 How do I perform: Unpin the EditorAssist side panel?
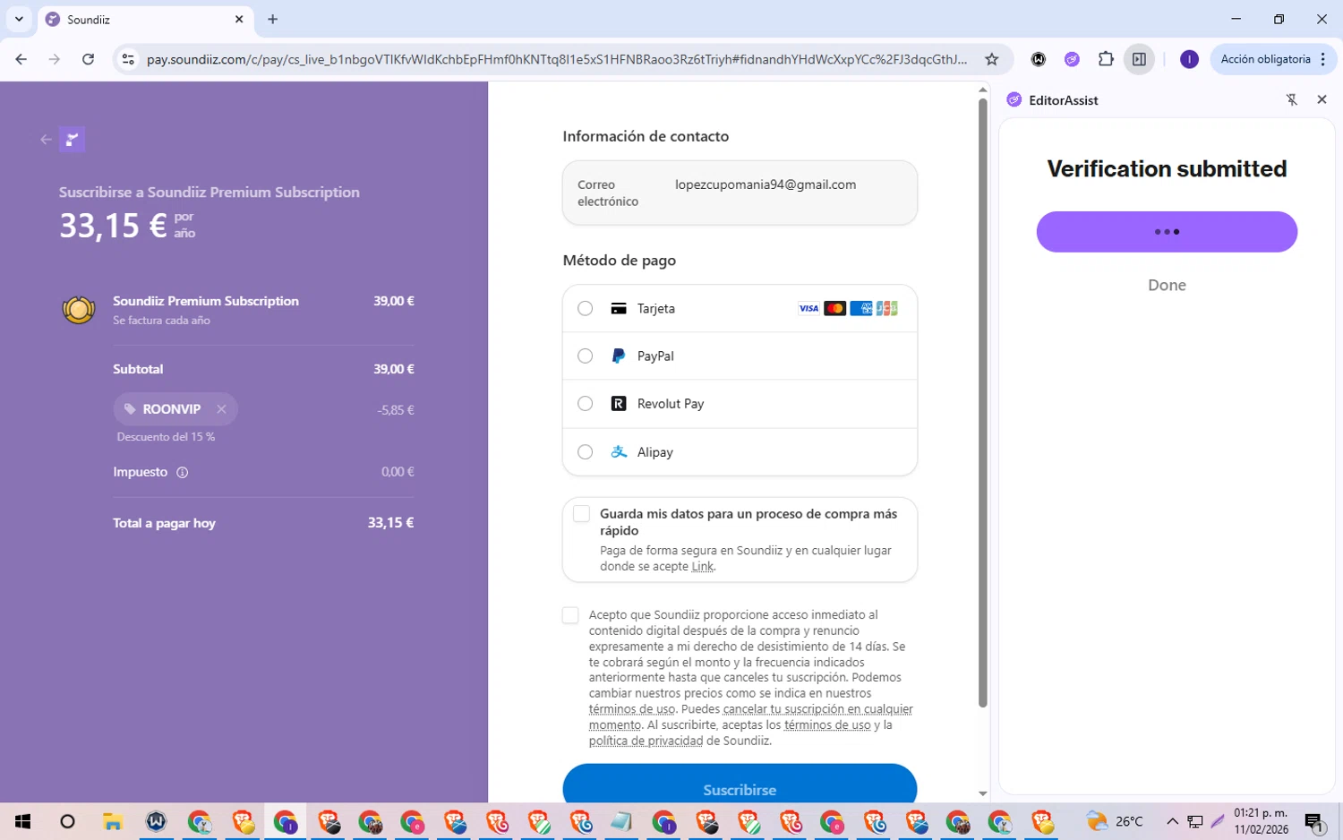click(x=1292, y=100)
